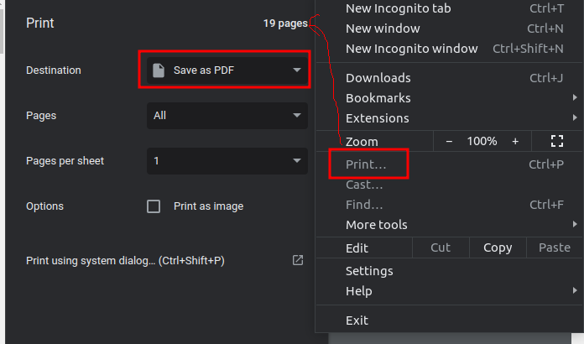Image resolution: width=584 pixels, height=344 pixels.
Task: Open the Pages per sheet dropdown
Action: 227,161
